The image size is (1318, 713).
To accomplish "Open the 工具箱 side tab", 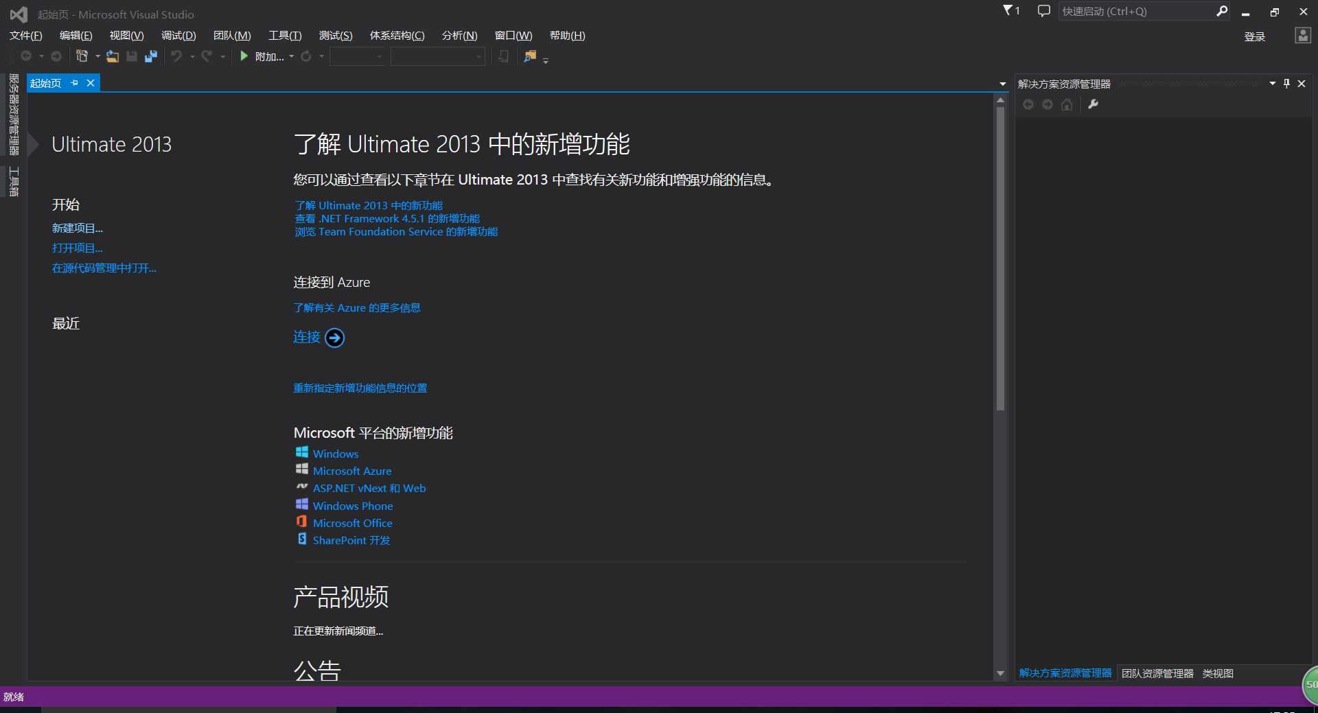I will pyautogui.click(x=13, y=182).
